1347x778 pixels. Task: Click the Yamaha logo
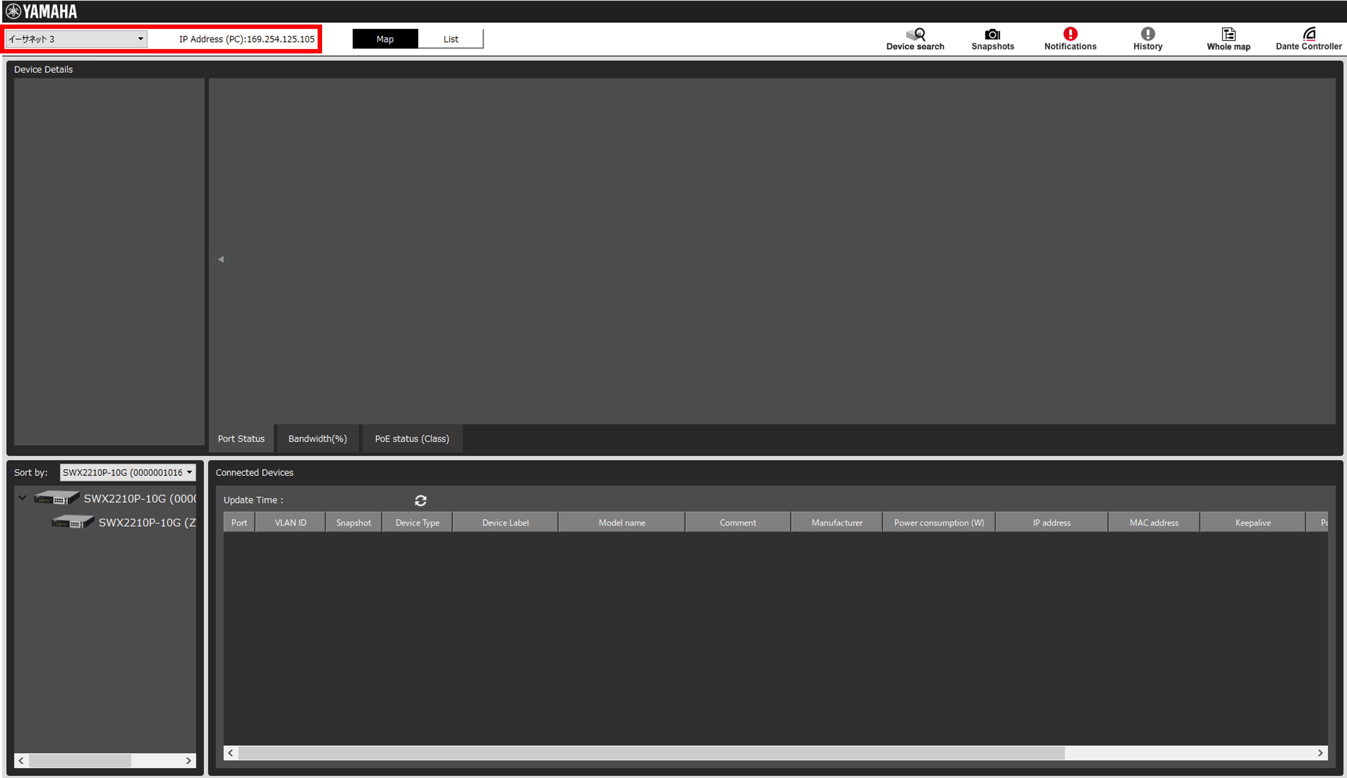pos(42,11)
